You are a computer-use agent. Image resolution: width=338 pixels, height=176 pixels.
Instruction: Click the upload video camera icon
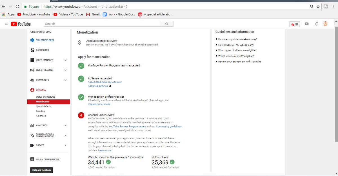point(307,24)
